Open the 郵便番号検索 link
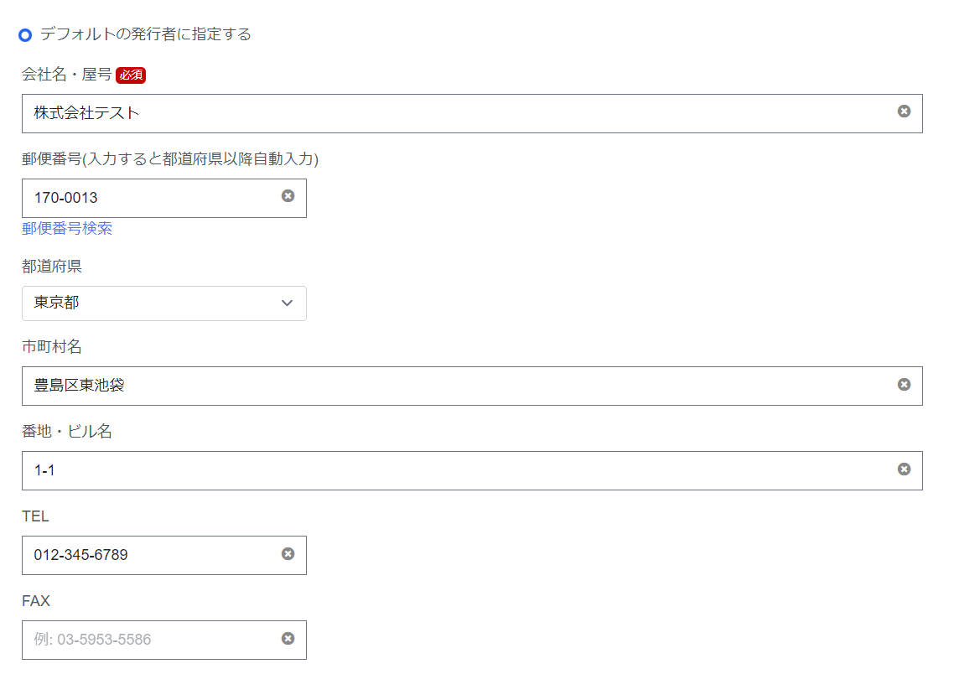 coord(67,229)
